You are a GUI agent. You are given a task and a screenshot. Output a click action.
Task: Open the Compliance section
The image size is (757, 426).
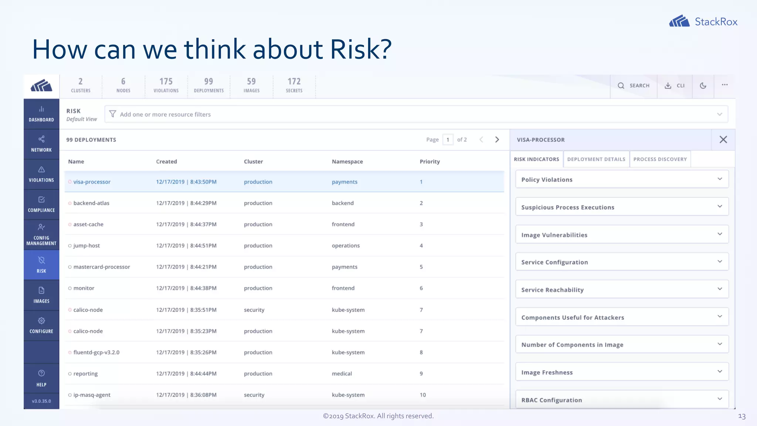pos(41,204)
